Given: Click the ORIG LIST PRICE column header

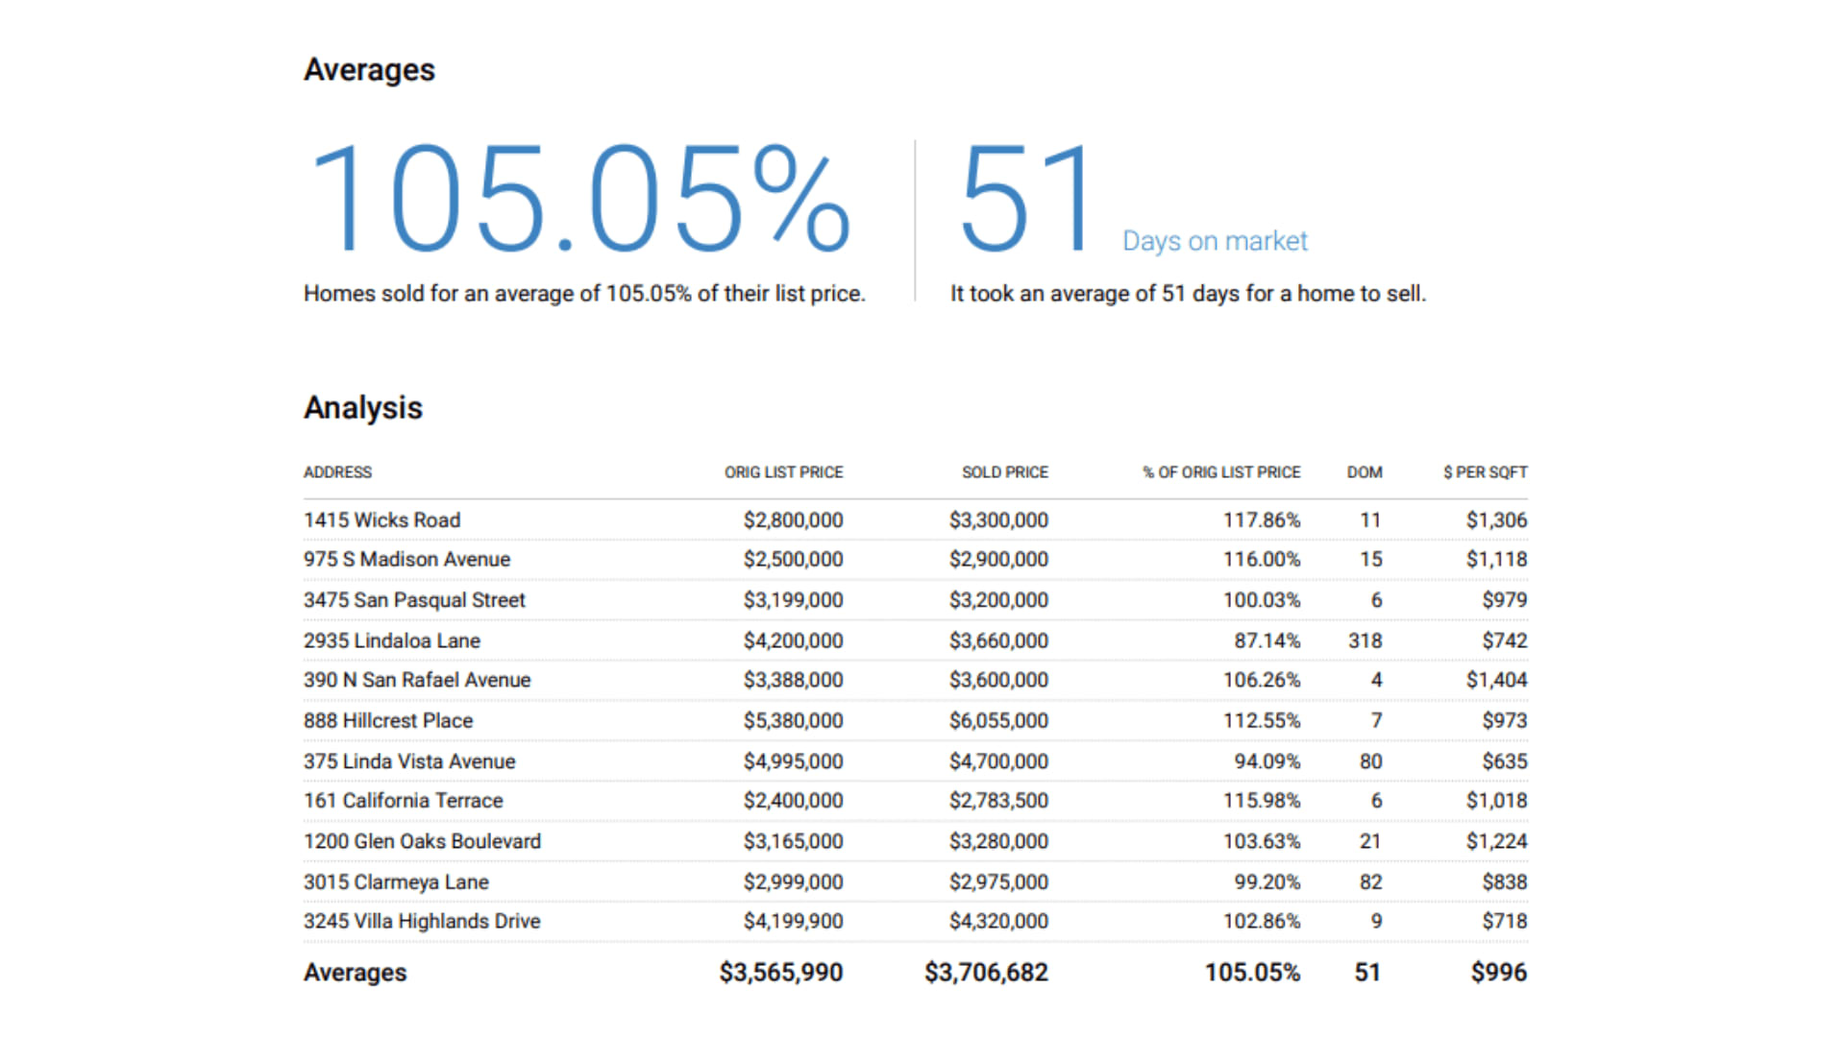Looking at the screenshot, I should (x=783, y=472).
